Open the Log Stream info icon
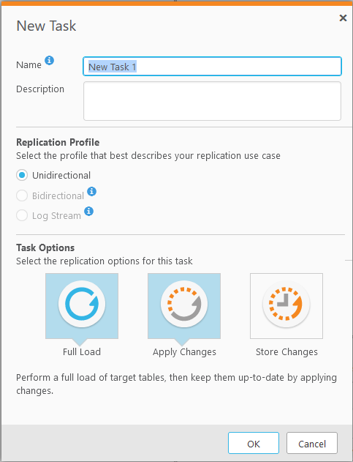 pyautogui.click(x=89, y=212)
